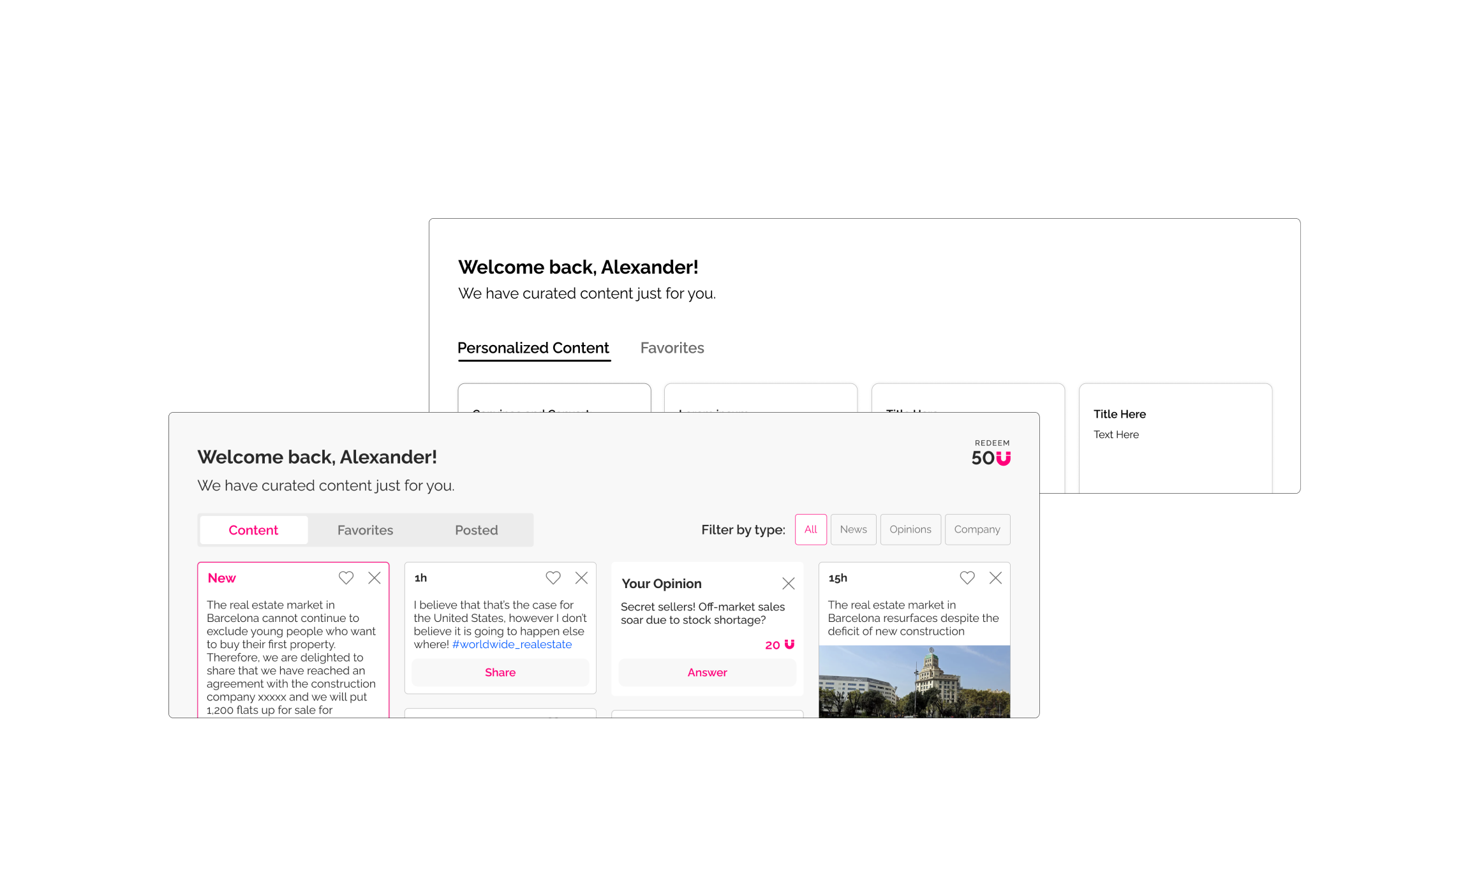This screenshot has height=893, width=1470.
Task: Click the "1h" timestamp
Action: click(x=420, y=578)
